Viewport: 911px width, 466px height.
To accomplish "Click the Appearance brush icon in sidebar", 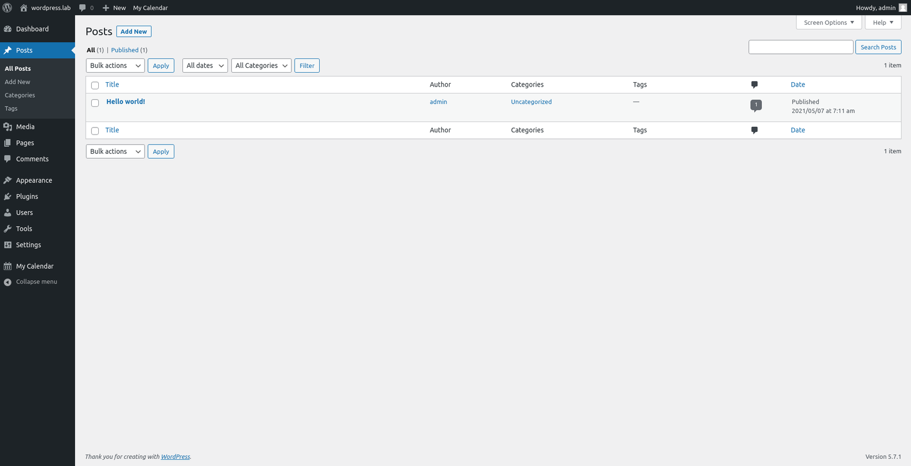I will [8, 180].
